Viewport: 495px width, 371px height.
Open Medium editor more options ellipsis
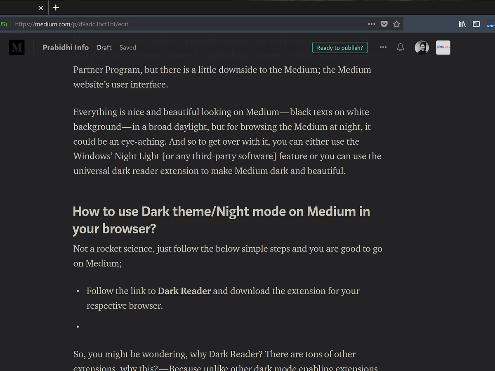(x=383, y=47)
